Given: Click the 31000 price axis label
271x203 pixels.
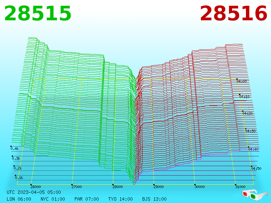Looking at the screenshot, I should [240, 187].
